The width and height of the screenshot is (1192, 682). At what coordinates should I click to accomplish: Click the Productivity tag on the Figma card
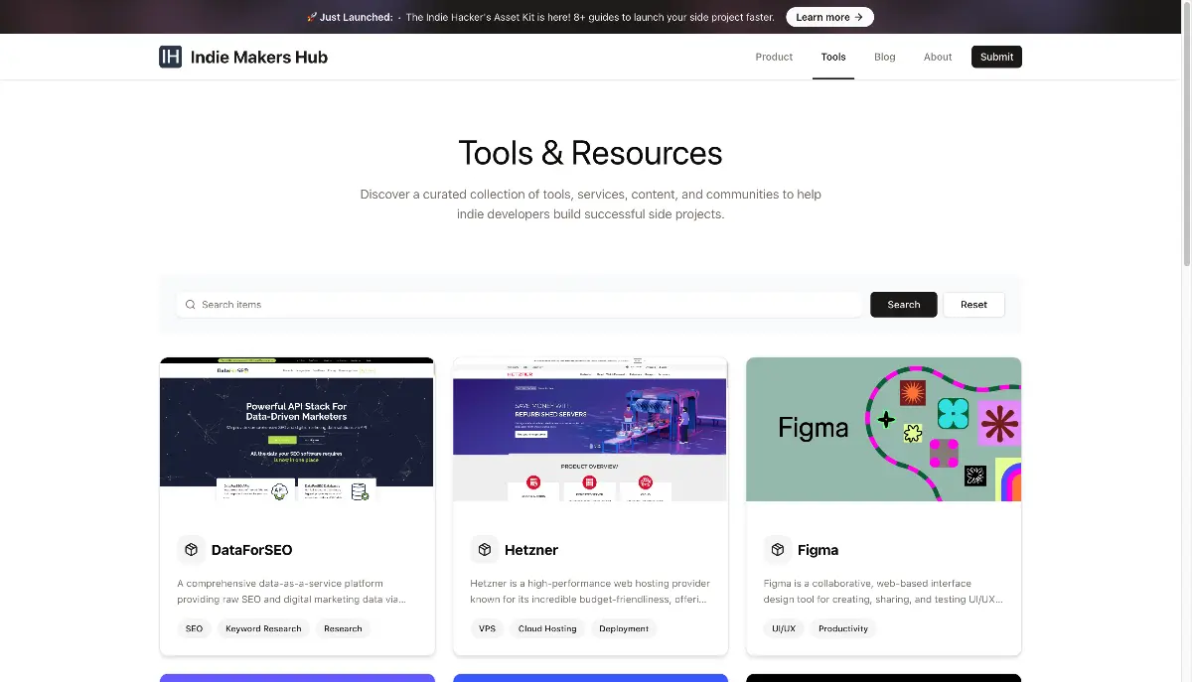842,628
